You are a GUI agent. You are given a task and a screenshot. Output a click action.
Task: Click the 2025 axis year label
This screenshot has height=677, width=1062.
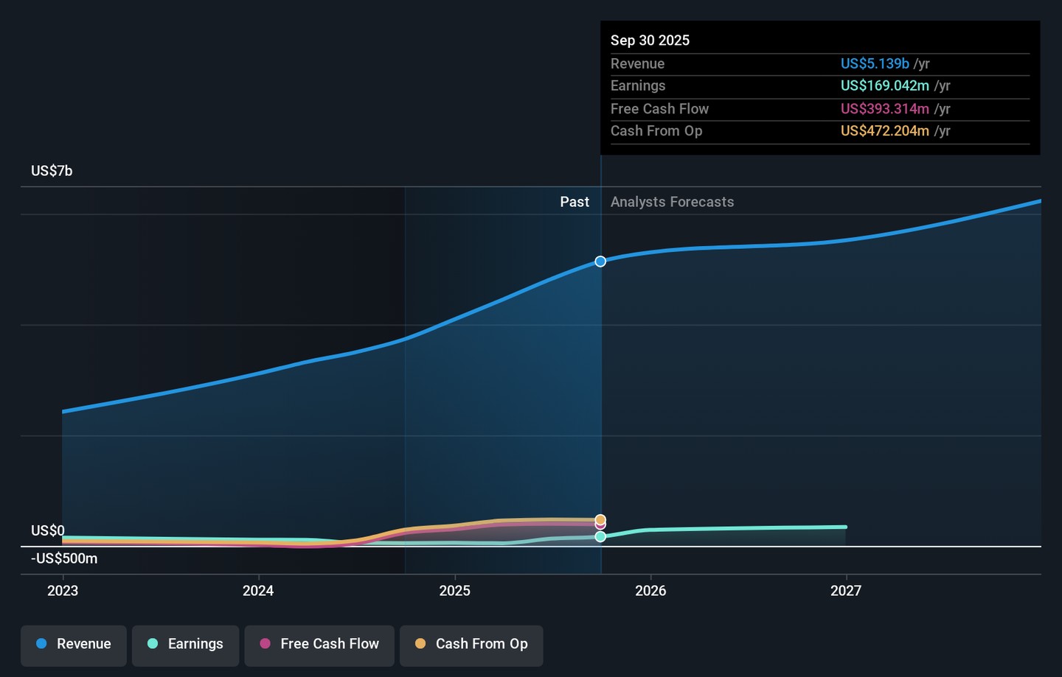(454, 591)
